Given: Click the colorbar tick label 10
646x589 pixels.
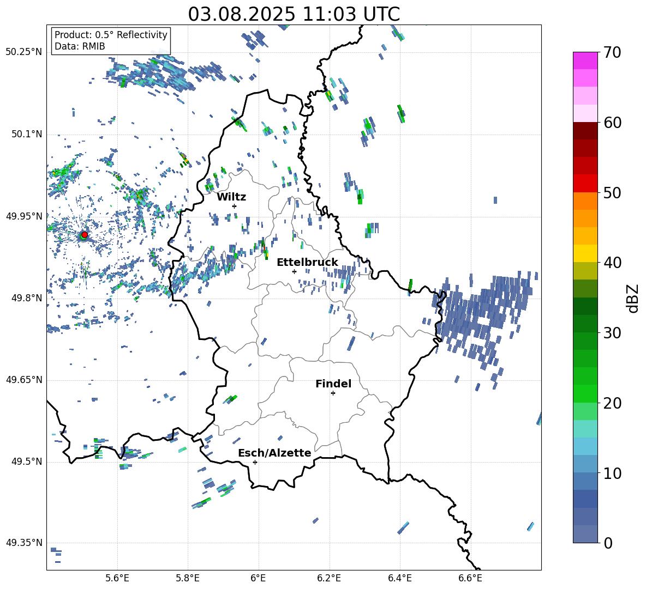Looking at the screenshot, I should 612,473.
